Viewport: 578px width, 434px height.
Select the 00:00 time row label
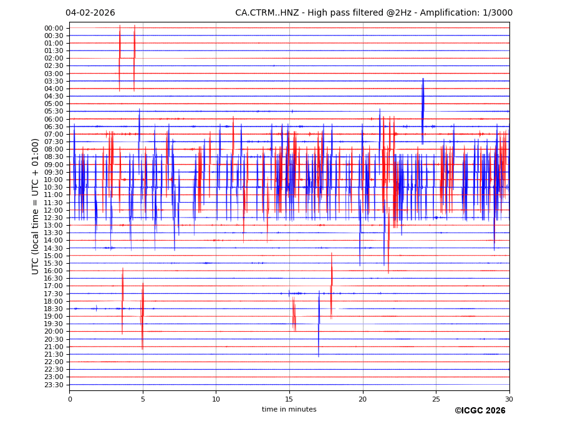(54, 28)
